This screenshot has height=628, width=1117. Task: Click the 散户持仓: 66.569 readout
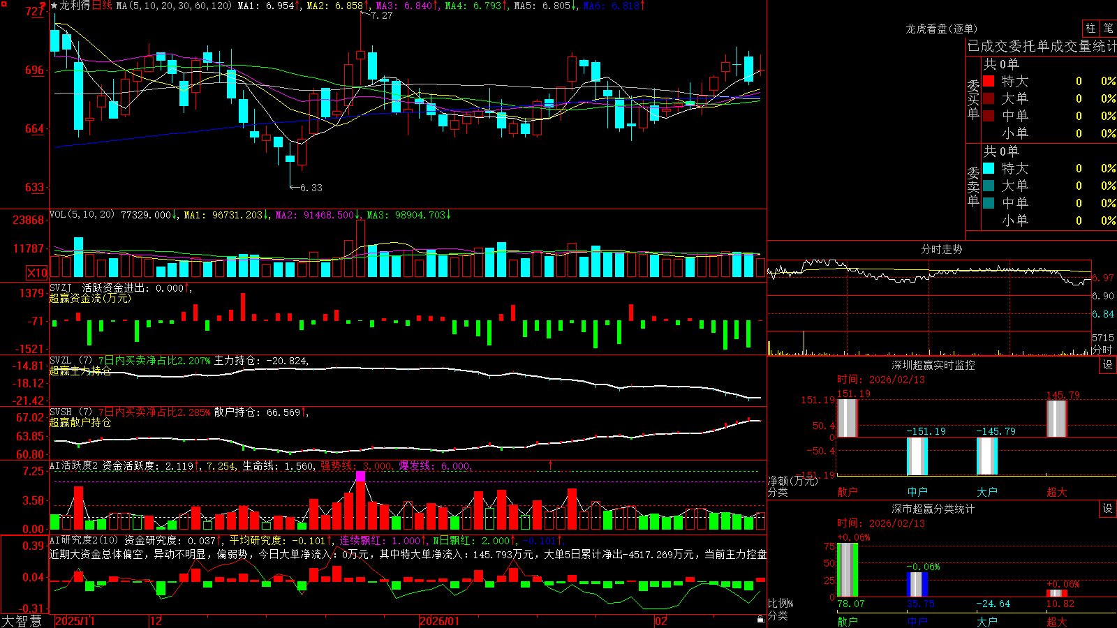tap(261, 412)
